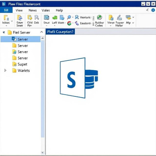Open the dropdown below the loldes label
The image size is (156, 156).
point(6,26)
